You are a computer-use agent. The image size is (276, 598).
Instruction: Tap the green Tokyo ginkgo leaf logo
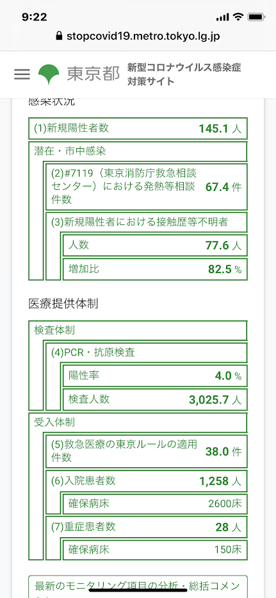(x=49, y=74)
